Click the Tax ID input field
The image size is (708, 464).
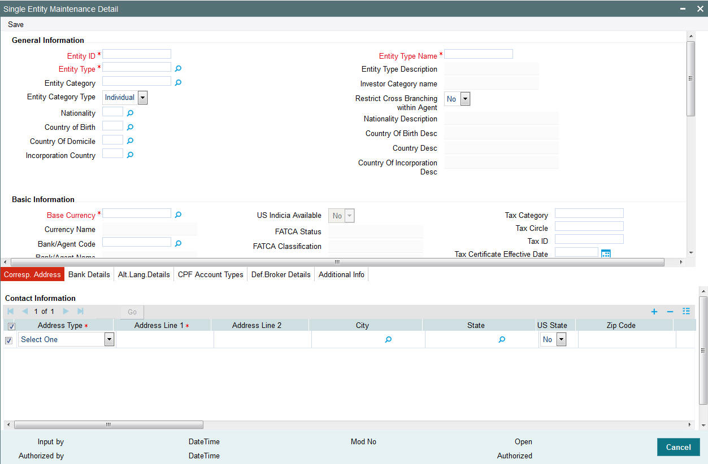(x=589, y=239)
